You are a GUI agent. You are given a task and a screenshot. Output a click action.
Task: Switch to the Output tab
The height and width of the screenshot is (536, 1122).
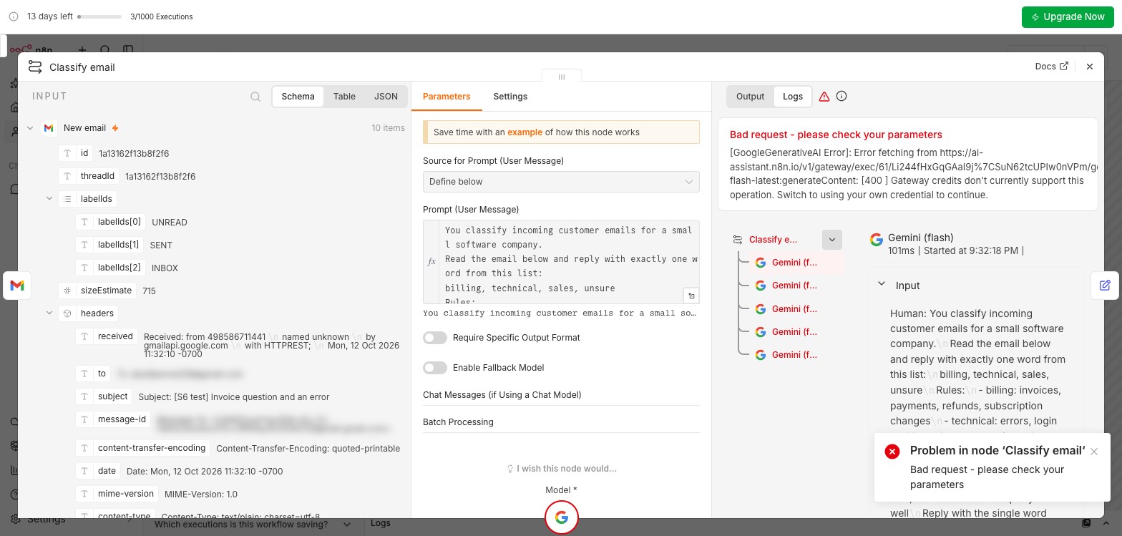(750, 97)
